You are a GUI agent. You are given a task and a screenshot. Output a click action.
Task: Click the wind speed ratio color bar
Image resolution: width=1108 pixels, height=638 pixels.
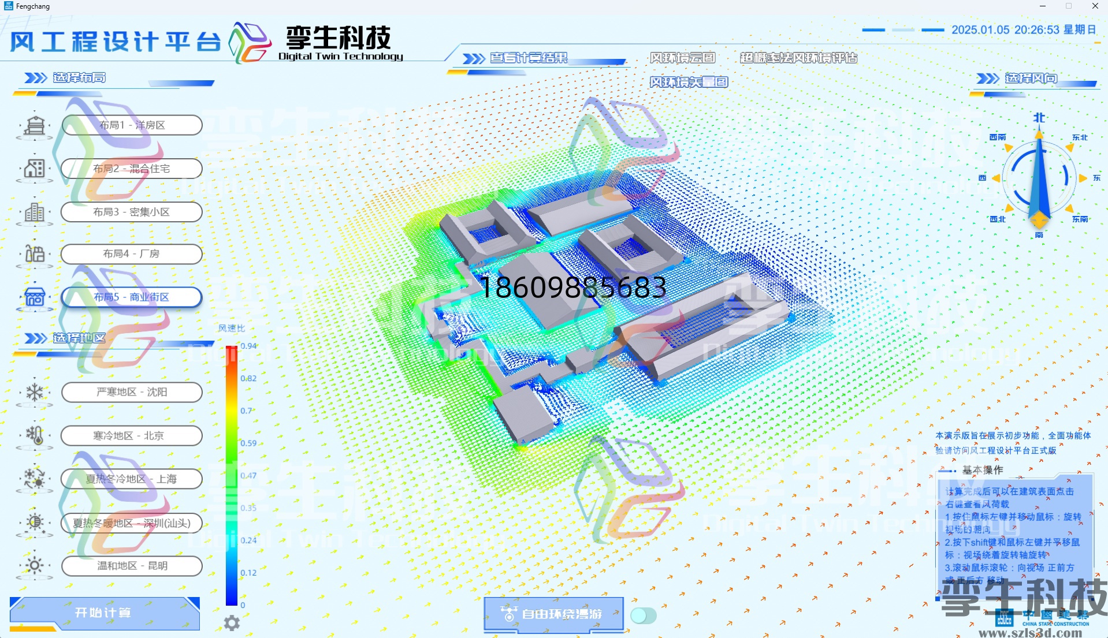point(232,476)
